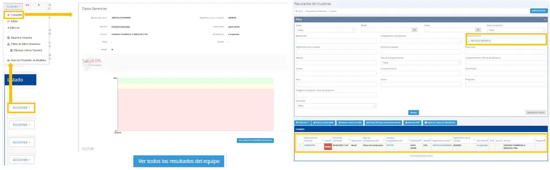Image resolution: width=550 pixels, height=170 pixels.
Task: Click the pencil icon beside Editar
Action: point(9,21)
